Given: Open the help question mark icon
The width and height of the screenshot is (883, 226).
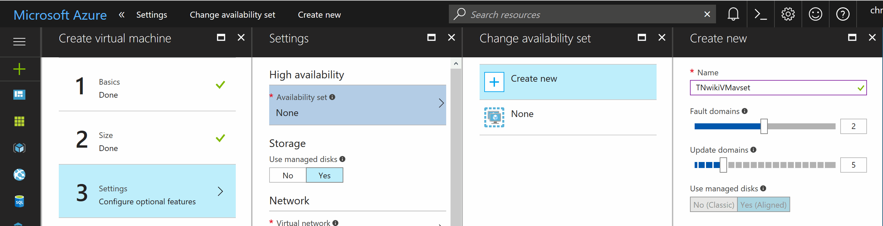Looking at the screenshot, I should [x=843, y=14].
